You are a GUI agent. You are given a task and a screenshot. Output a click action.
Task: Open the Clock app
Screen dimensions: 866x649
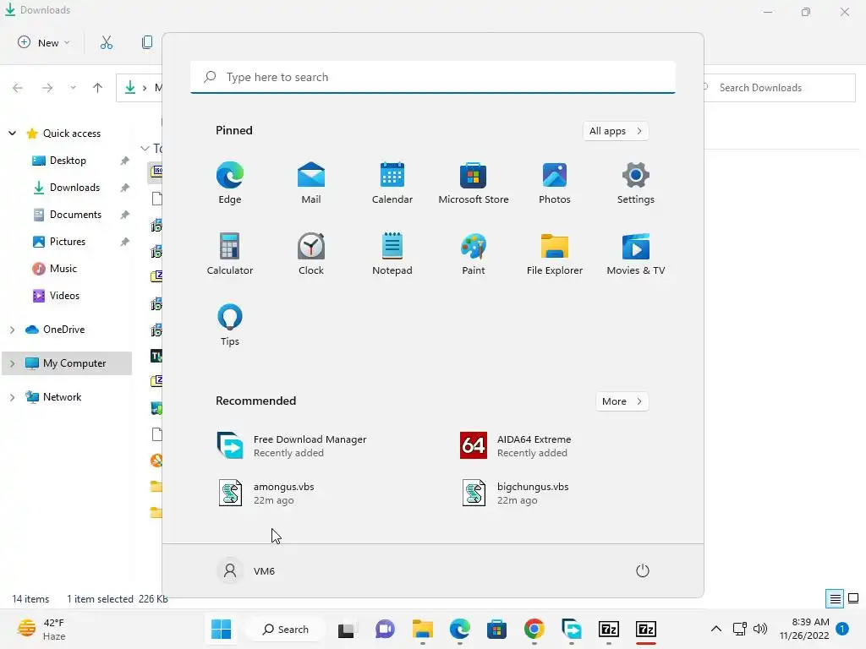(311, 254)
